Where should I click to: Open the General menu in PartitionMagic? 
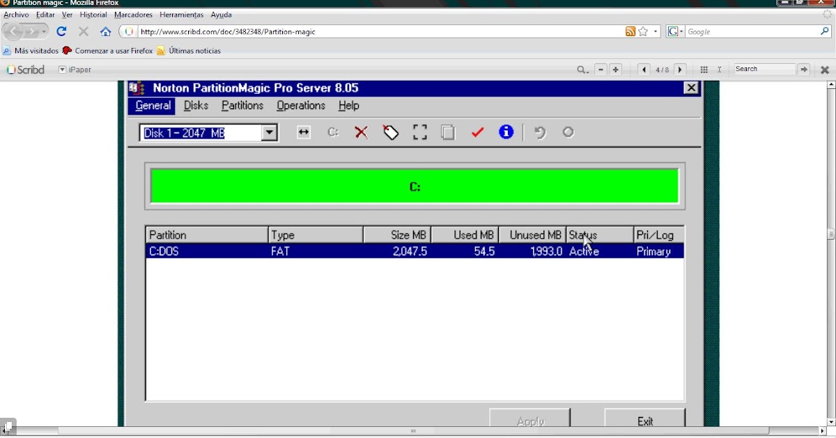153,106
